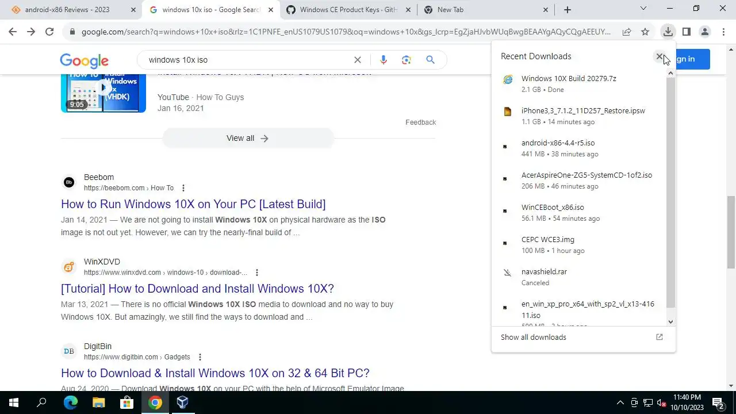The image size is (736, 414).
Task: Click the Beebom site favicon
Action: (69, 182)
